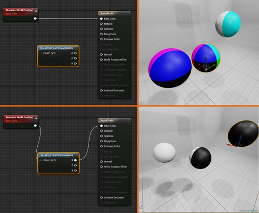Click the Normal input pin in upper graph

[102, 54]
